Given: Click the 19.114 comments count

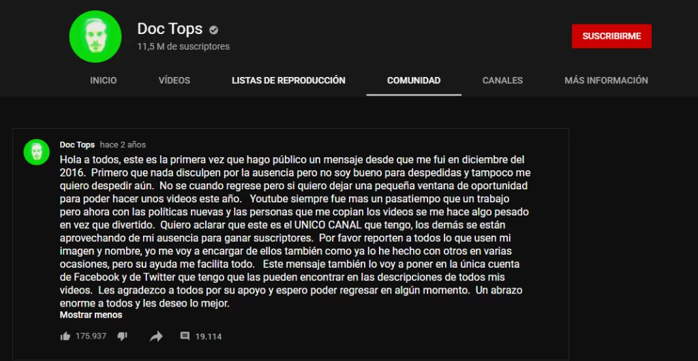Looking at the screenshot, I should (x=209, y=336).
